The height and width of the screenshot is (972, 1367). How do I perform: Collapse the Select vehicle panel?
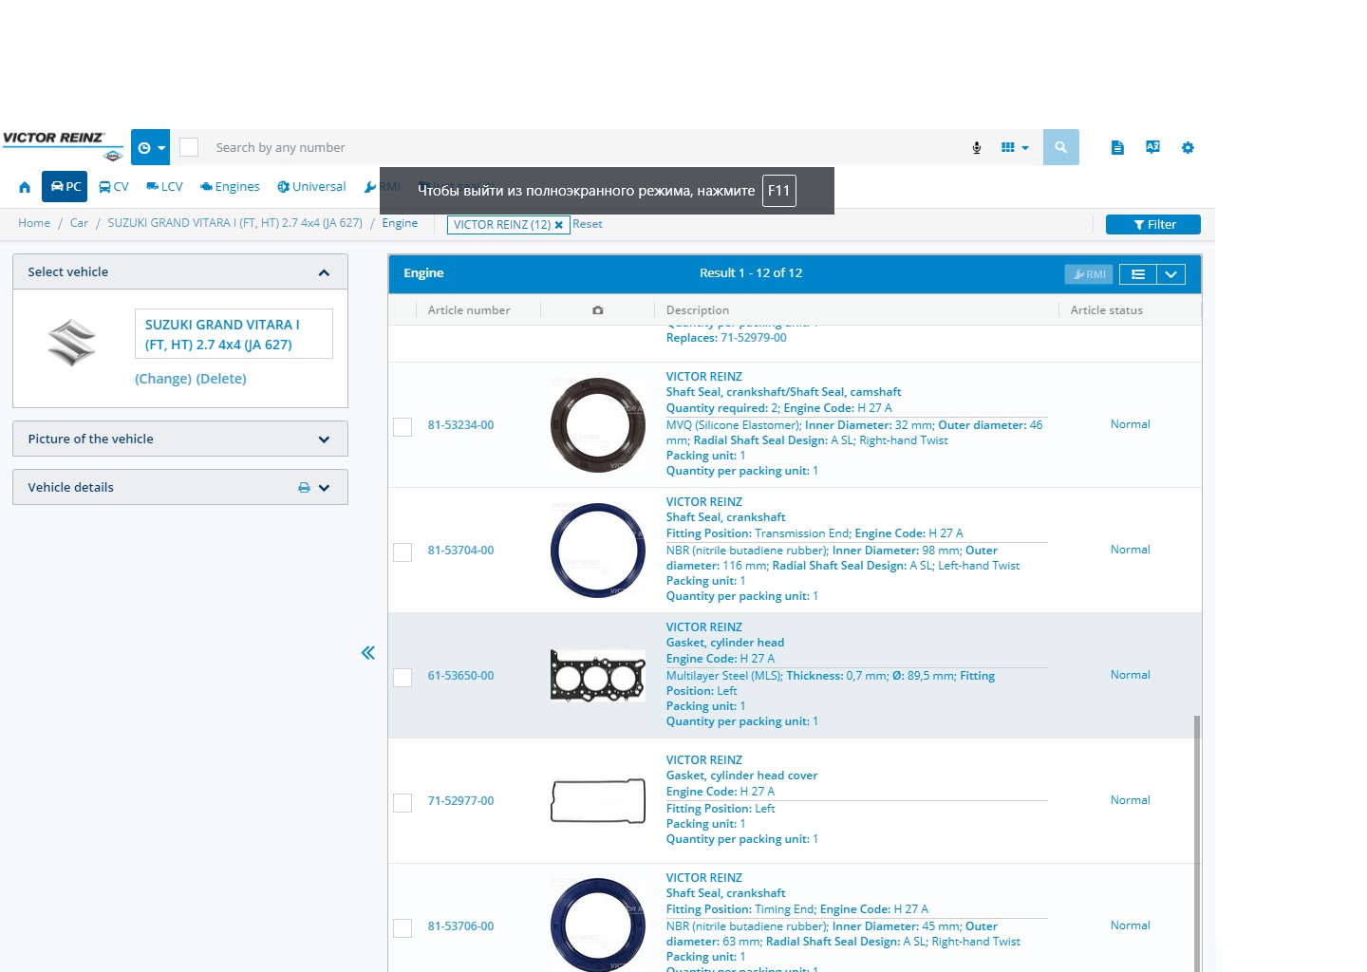[324, 272]
